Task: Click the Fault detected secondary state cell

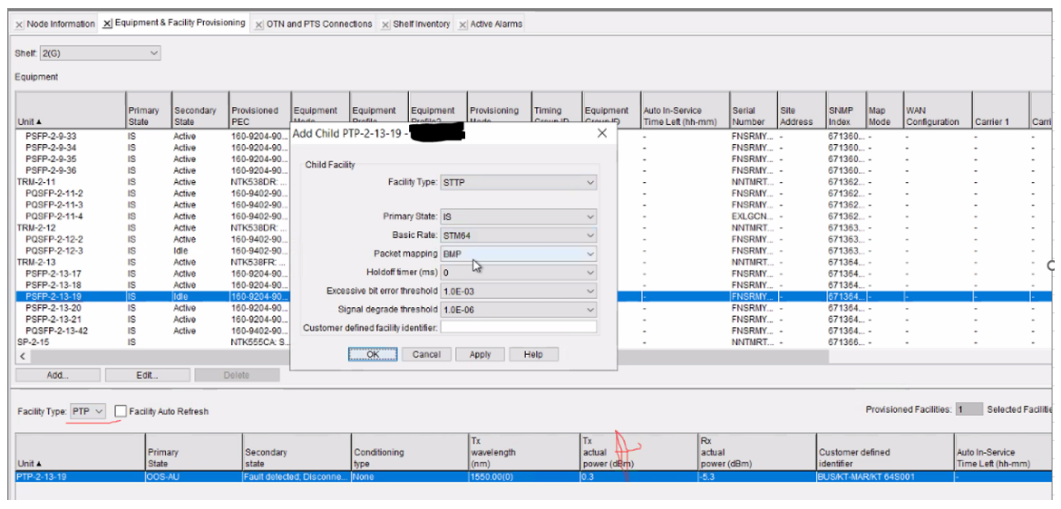Action: (x=297, y=476)
